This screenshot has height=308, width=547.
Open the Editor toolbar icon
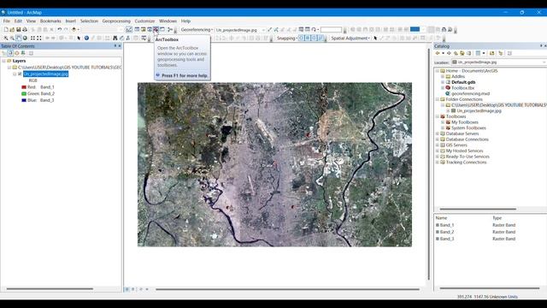pos(129,30)
